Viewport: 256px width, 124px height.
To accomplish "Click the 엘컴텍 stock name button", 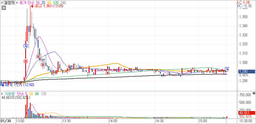I will (x=9, y=3).
